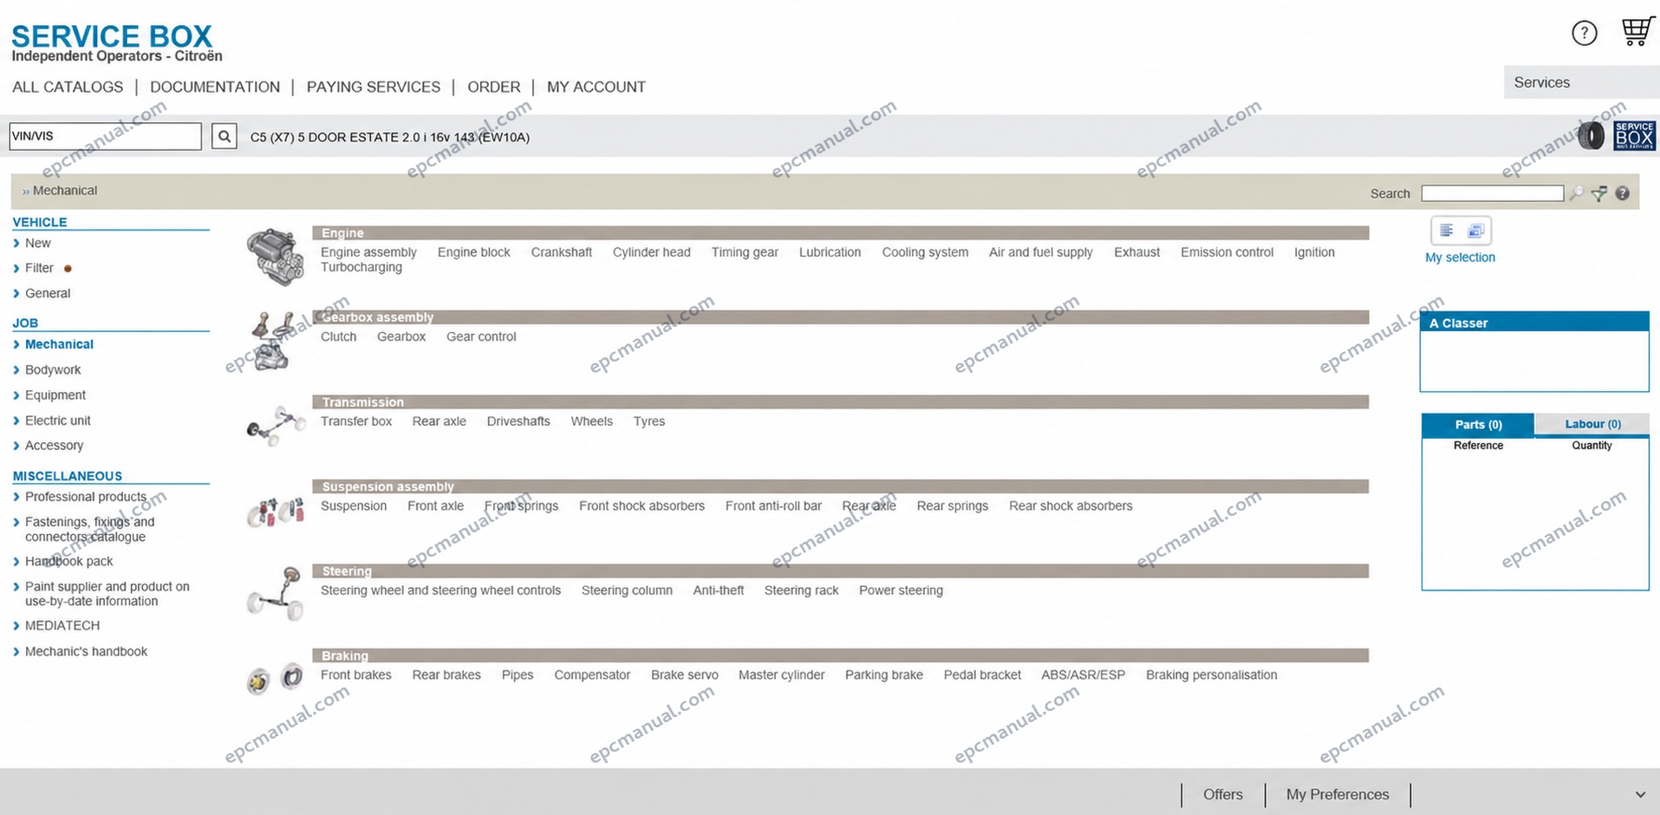The width and height of the screenshot is (1660, 815).
Task: Open Fastenings, fixings and connectors catalogue
Action: point(89,529)
